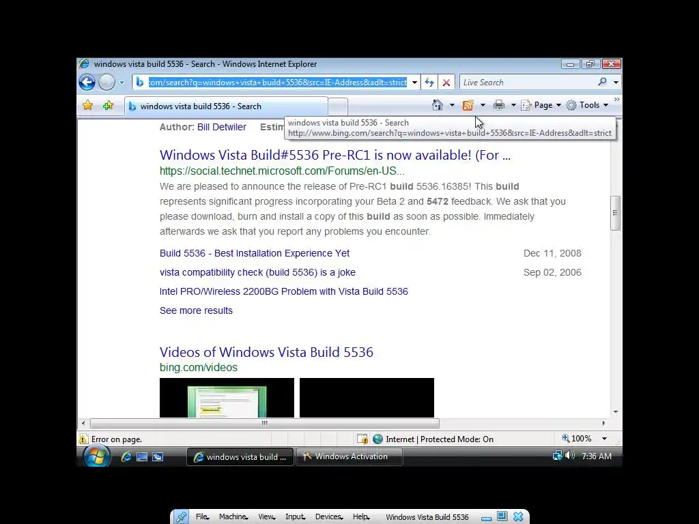The width and height of the screenshot is (699, 524).
Task: Click the Home page icon
Action: click(438, 105)
